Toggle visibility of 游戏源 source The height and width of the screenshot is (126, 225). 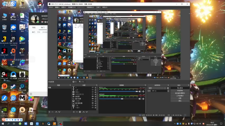93,96
